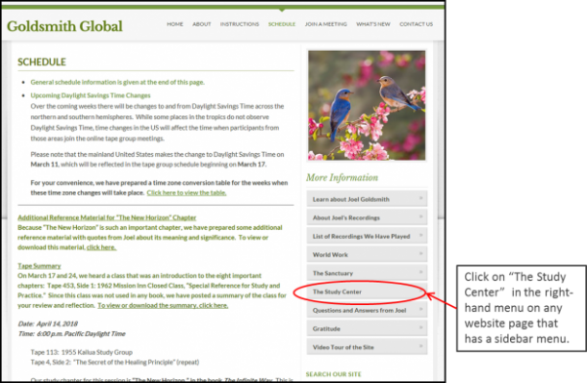Click the More Information sidebar heading
Image resolution: width=587 pixels, height=383 pixels.
[x=343, y=177]
